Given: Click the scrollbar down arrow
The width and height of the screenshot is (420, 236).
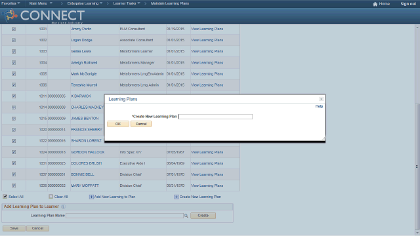Looking at the screenshot, I should click(417, 233).
